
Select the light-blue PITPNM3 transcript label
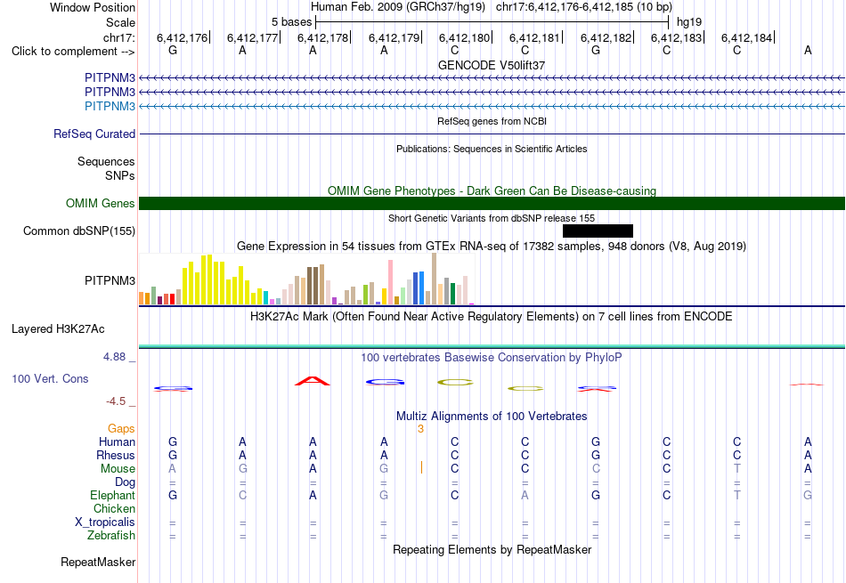point(110,106)
